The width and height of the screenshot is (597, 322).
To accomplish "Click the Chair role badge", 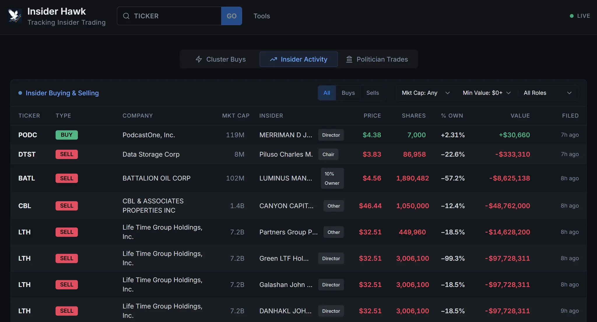I will (328, 154).
